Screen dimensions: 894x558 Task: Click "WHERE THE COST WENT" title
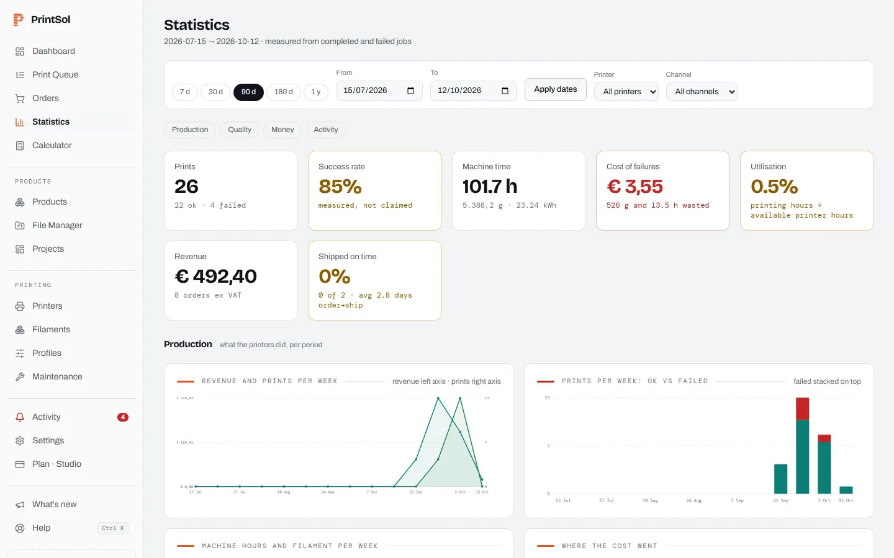point(609,546)
